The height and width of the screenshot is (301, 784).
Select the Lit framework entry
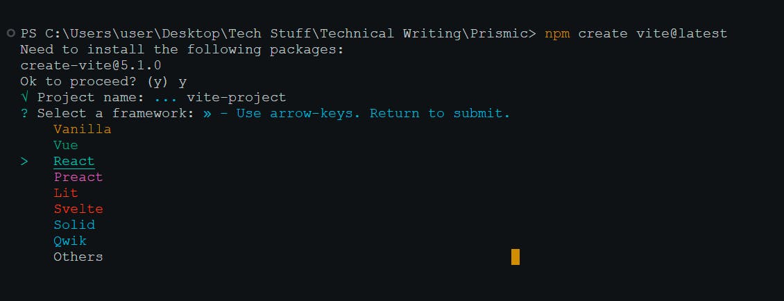66,193
